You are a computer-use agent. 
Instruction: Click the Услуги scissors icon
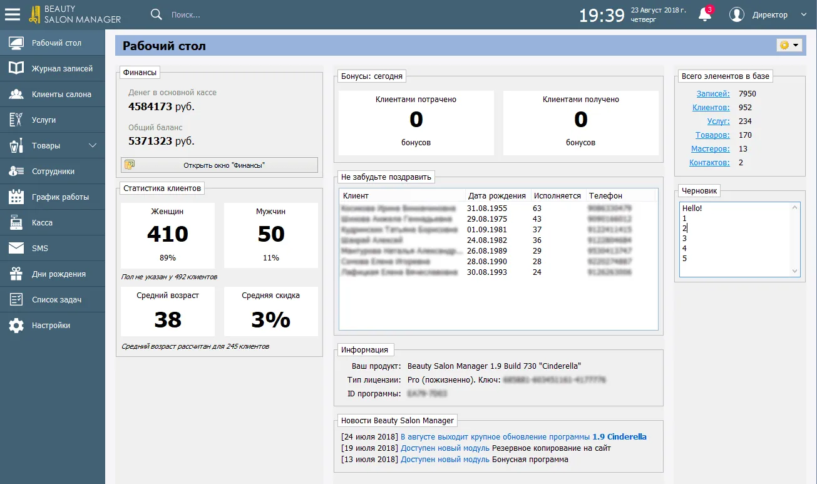coord(16,120)
